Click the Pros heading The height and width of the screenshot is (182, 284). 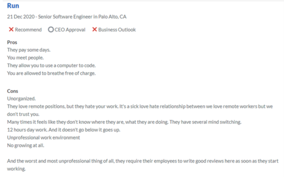point(12,42)
